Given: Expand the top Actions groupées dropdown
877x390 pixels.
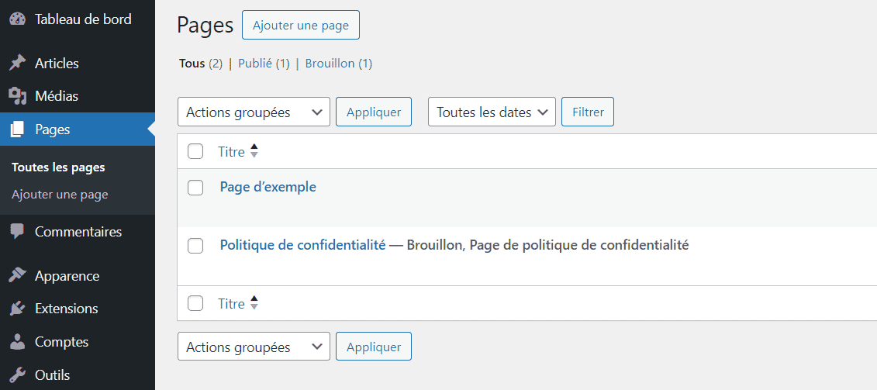Looking at the screenshot, I should click(254, 112).
